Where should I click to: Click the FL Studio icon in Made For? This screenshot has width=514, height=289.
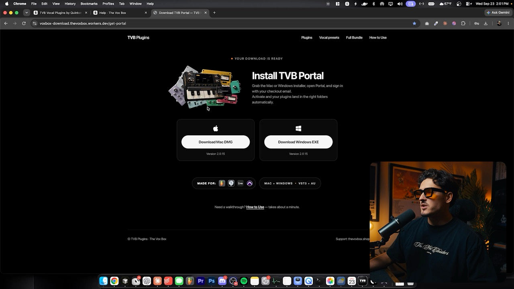pos(222,183)
